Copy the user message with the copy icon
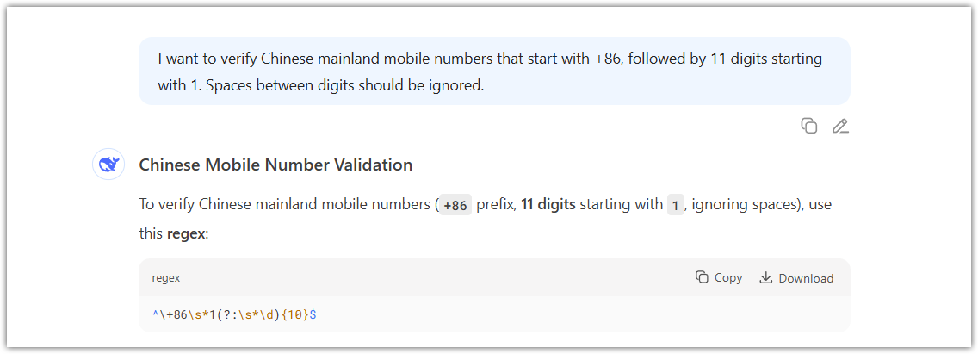This screenshot has width=978, height=354. coord(809,126)
